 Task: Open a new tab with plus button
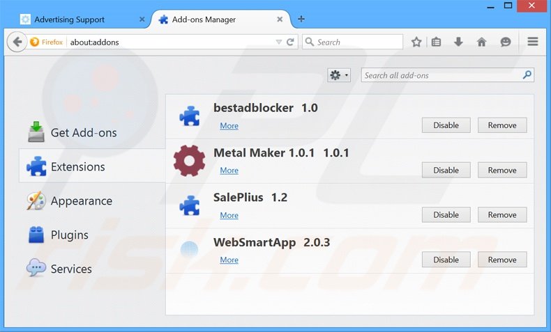click(301, 19)
